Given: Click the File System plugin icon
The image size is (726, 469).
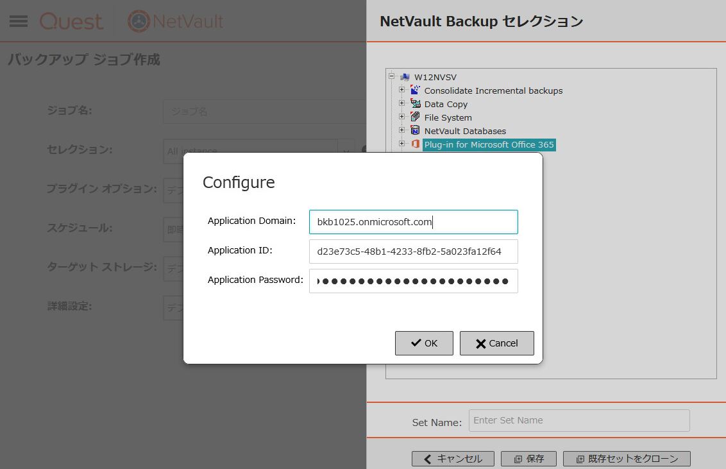Looking at the screenshot, I should [x=416, y=117].
